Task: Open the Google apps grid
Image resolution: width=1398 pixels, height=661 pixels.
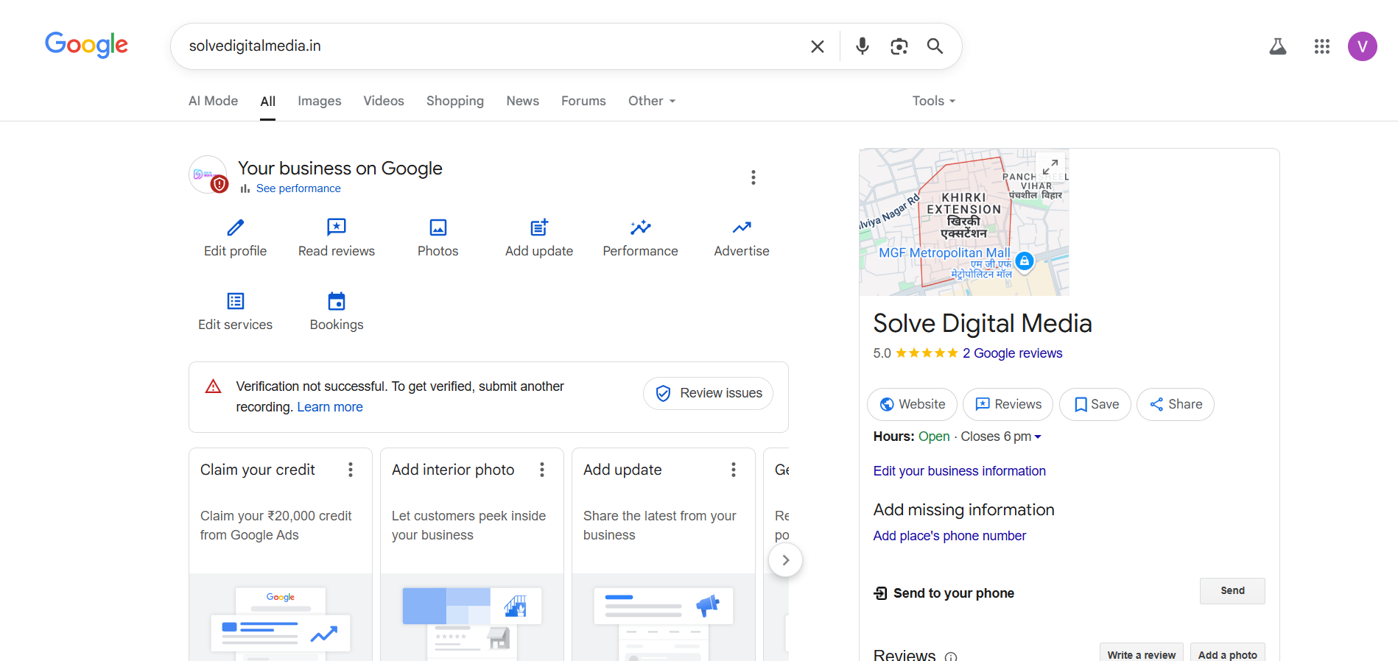Action: pyautogui.click(x=1321, y=46)
